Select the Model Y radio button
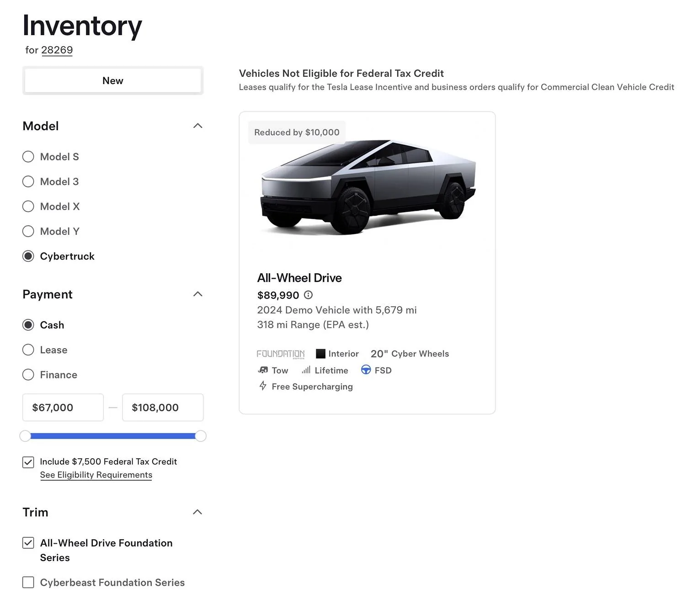 pos(28,231)
